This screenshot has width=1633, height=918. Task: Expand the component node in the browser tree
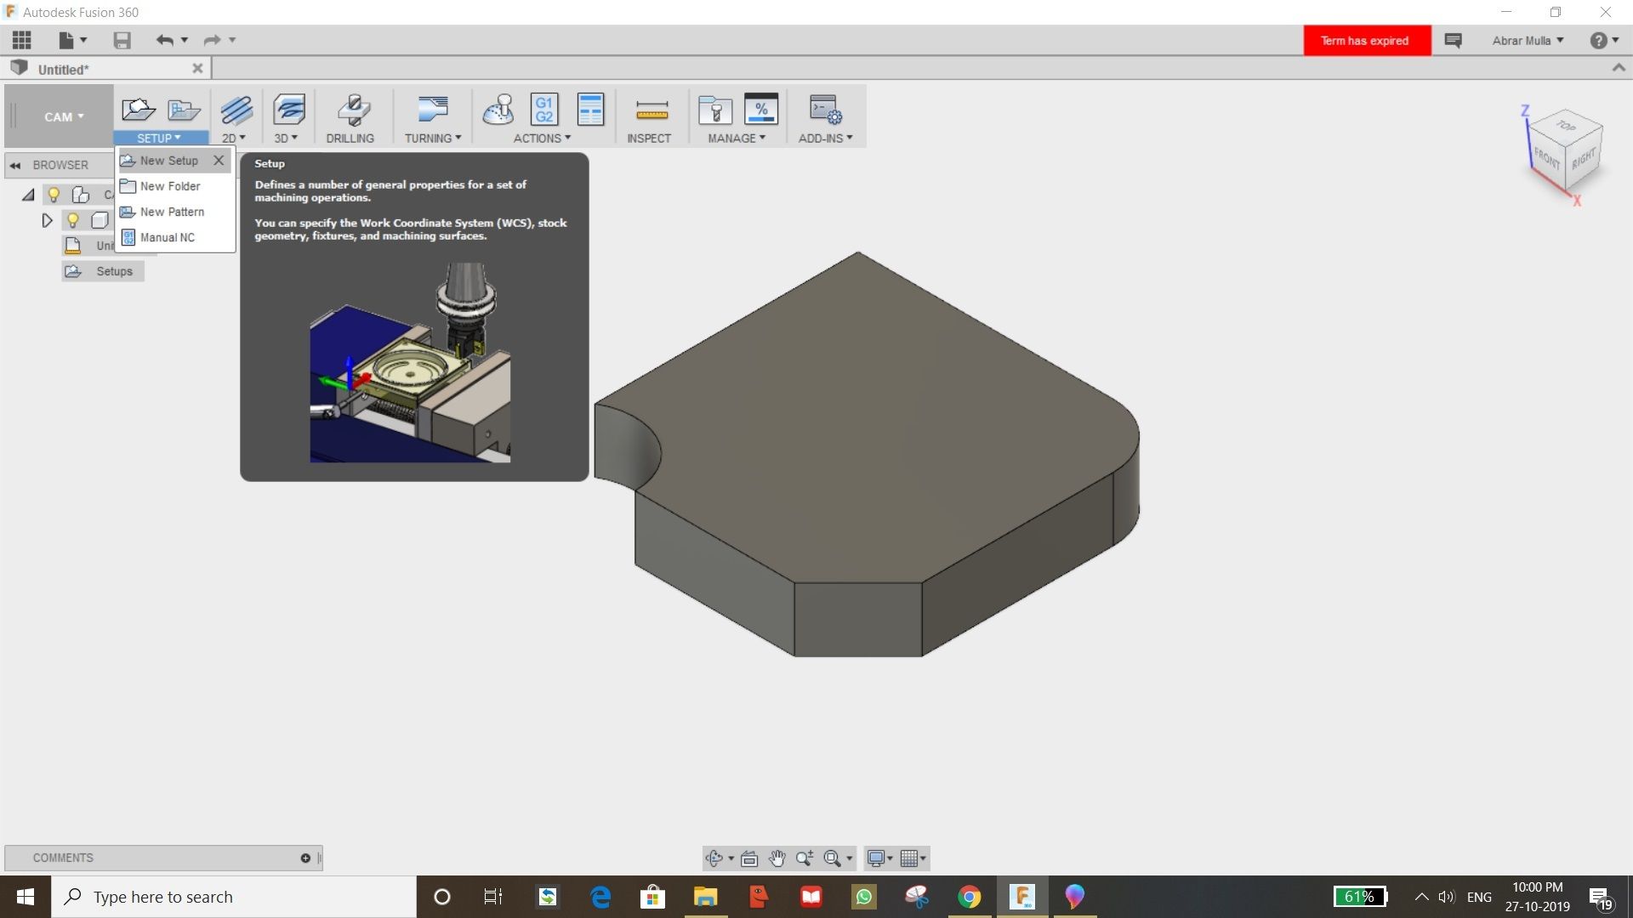coord(47,220)
